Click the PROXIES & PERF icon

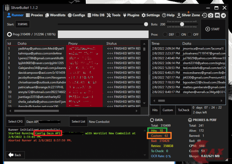[x=190, y=120]
